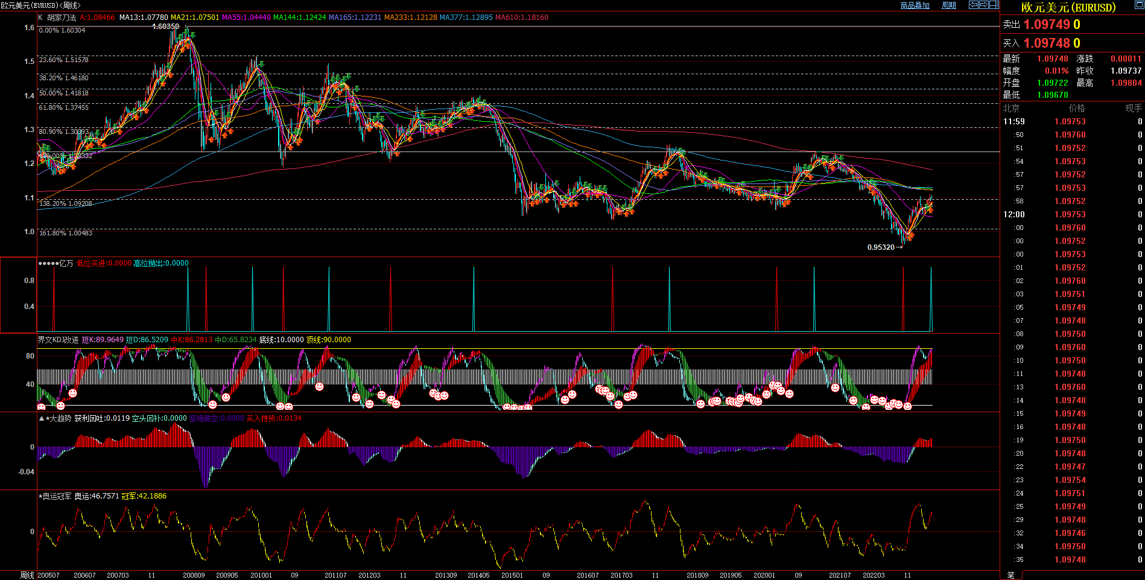The height and width of the screenshot is (580, 1145).
Task: Click the 顶线:90.0000 value label
Action: tap(329, 340)
